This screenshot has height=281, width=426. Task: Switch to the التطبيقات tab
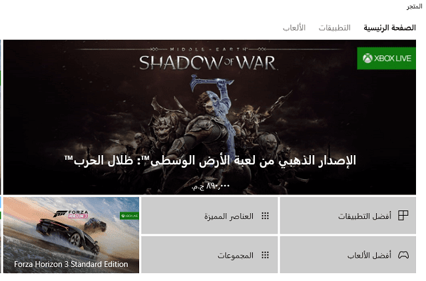click(x=334, y=28)
